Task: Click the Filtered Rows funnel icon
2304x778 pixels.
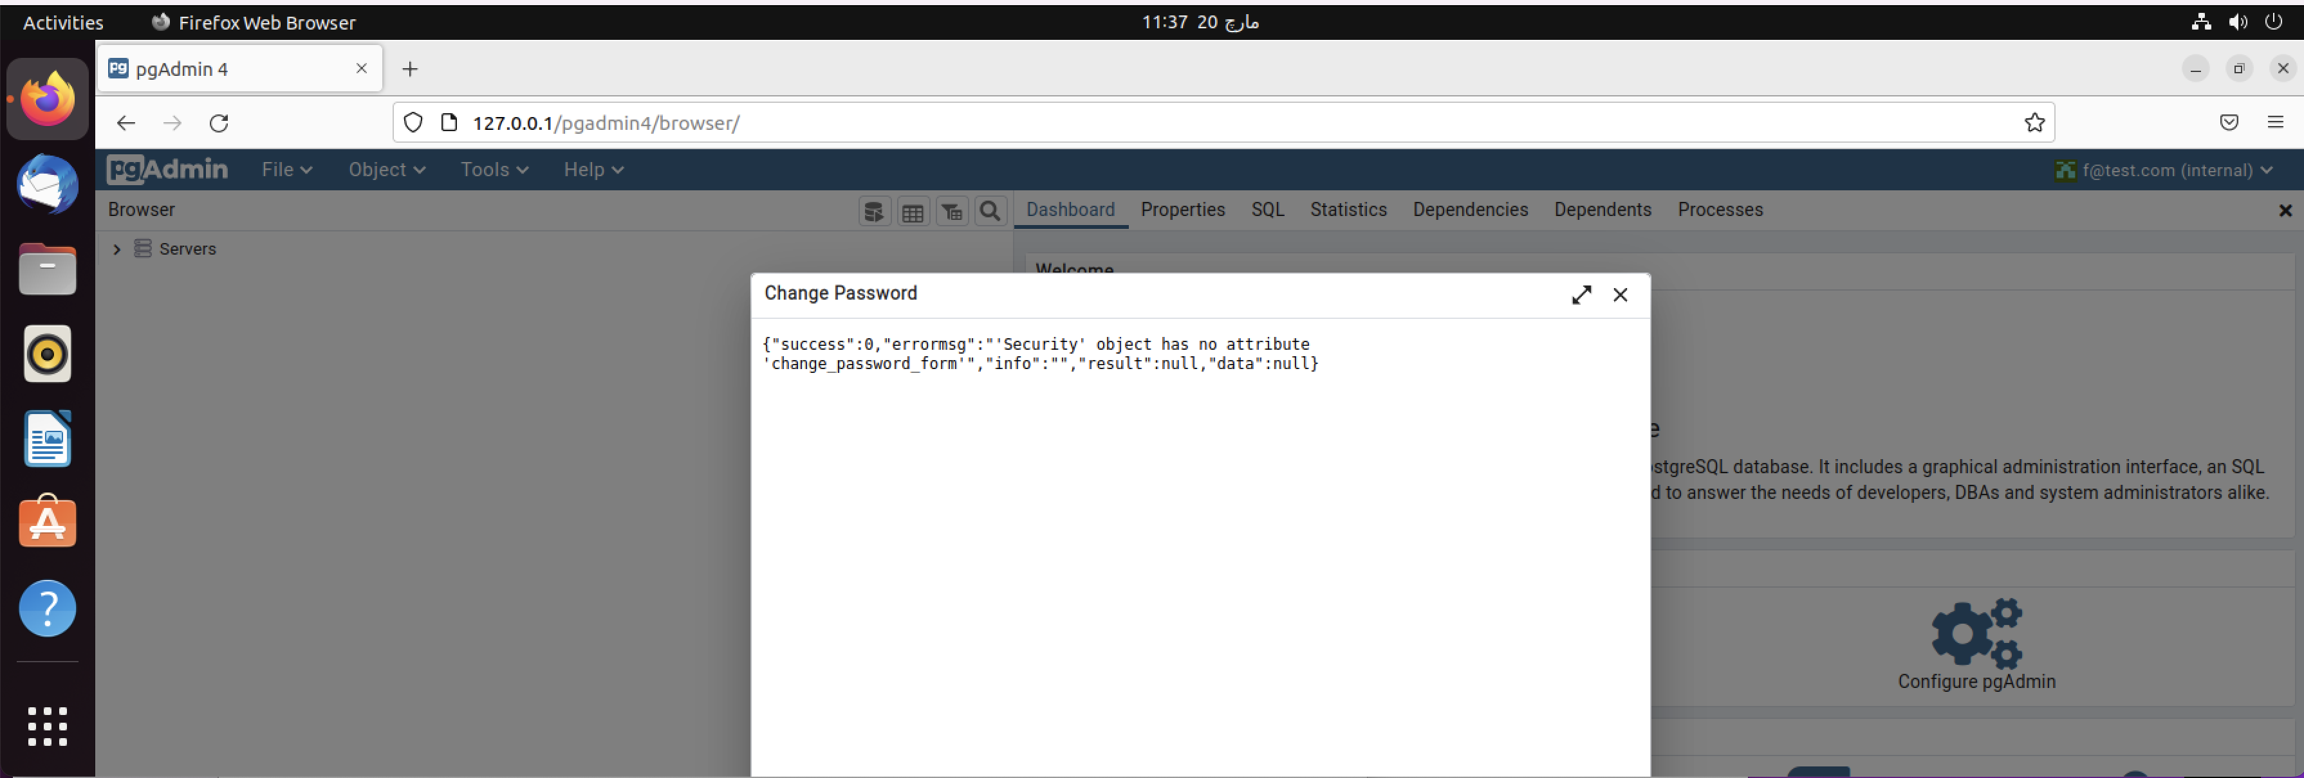Action: [951, 211]
